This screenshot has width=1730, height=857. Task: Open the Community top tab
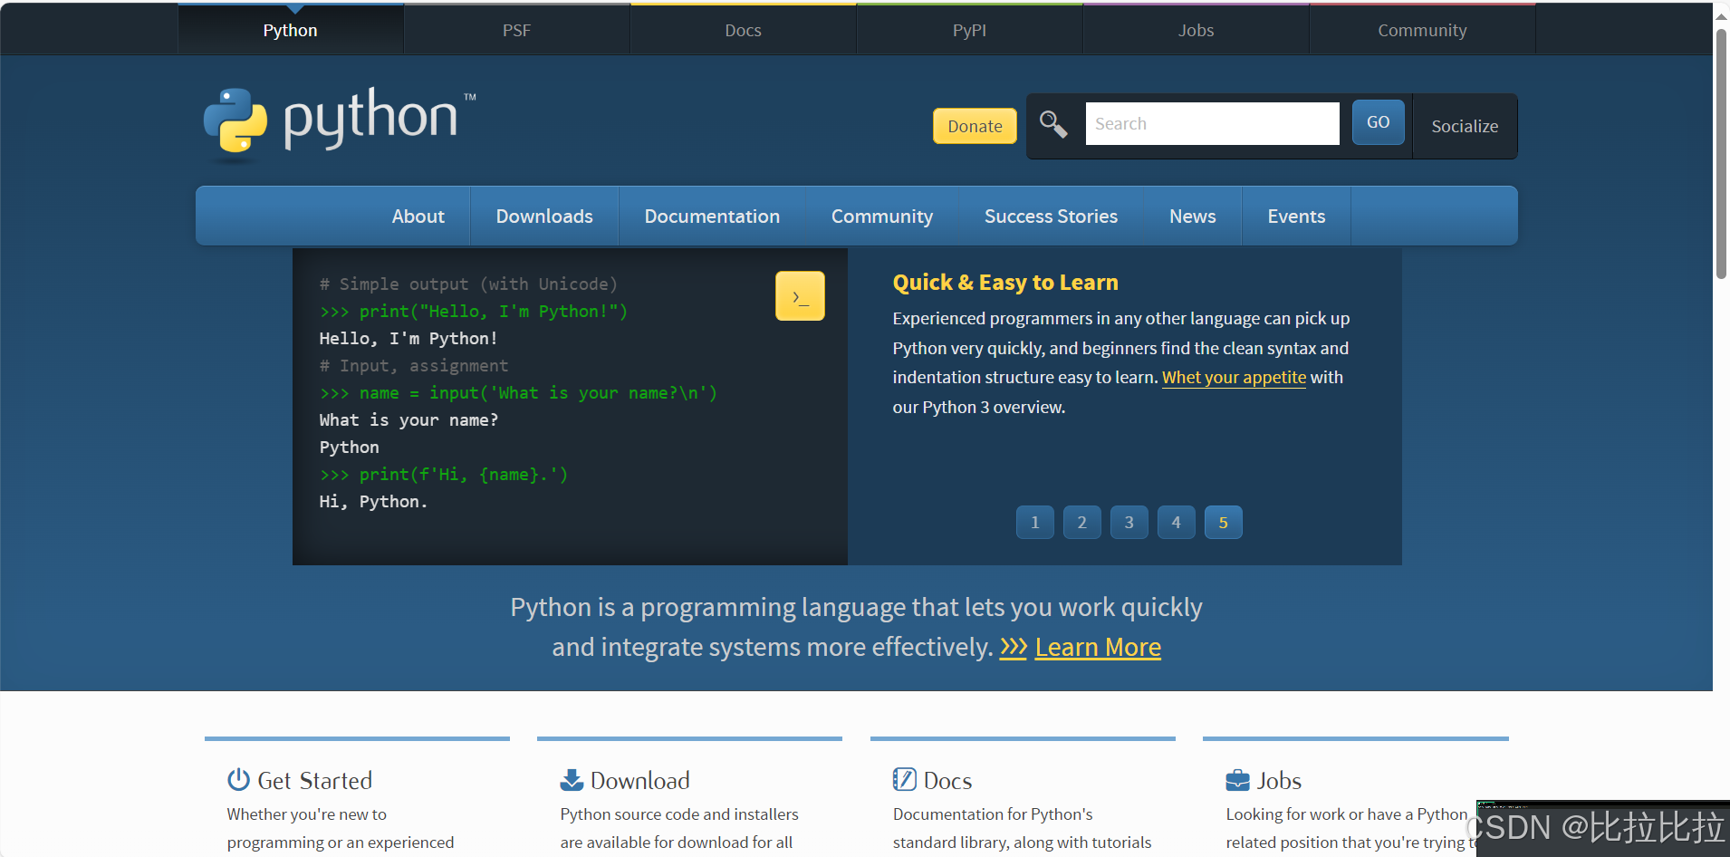(x=1422, y=30)
